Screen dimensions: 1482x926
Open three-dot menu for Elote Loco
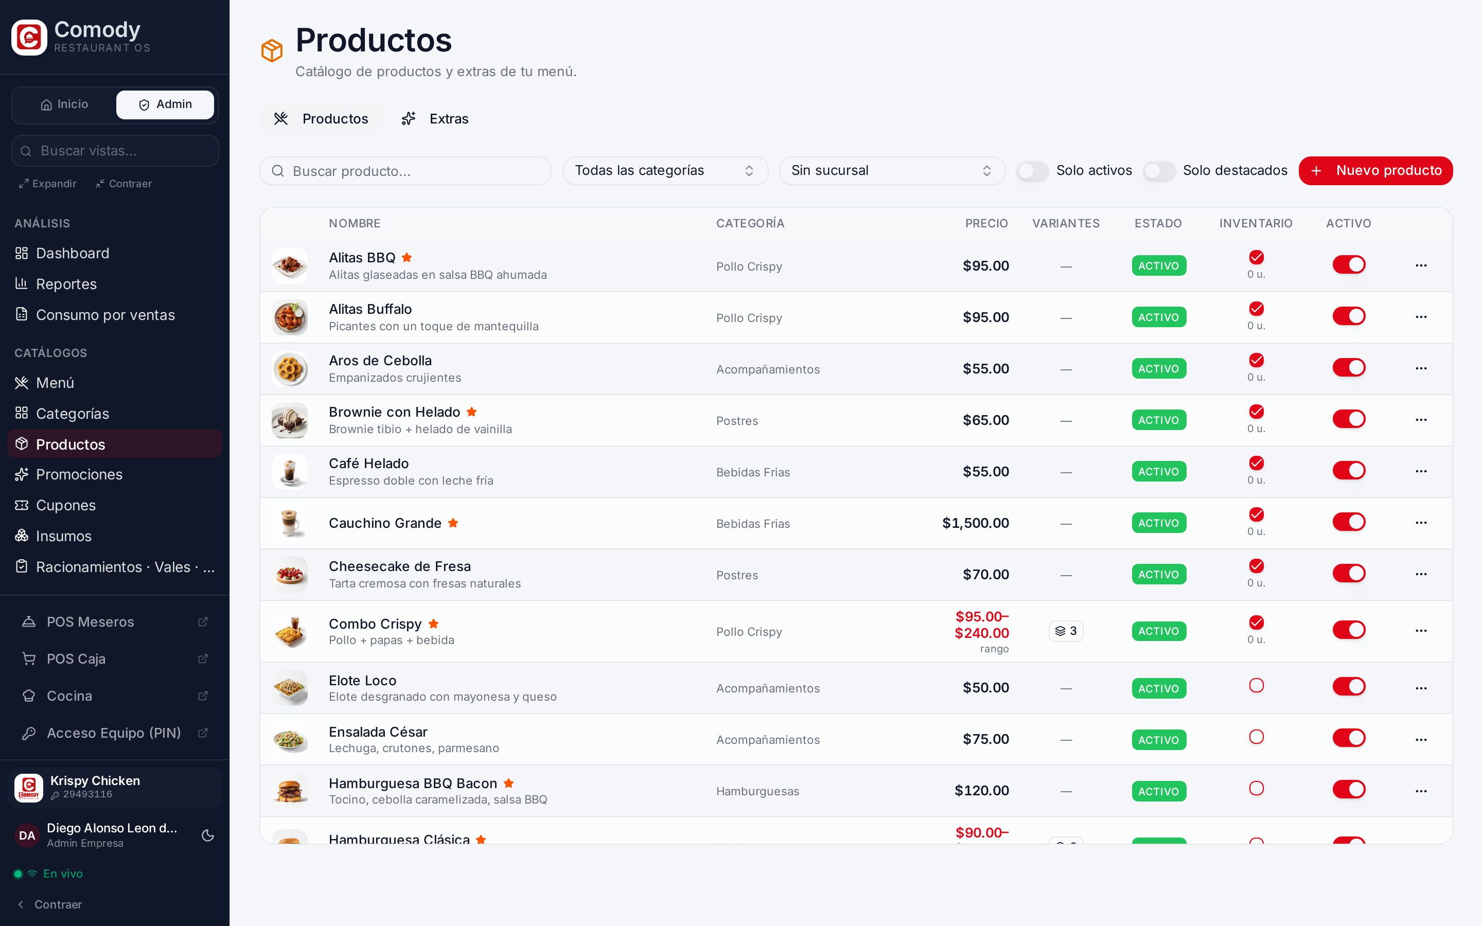[x=1421, y=688]
